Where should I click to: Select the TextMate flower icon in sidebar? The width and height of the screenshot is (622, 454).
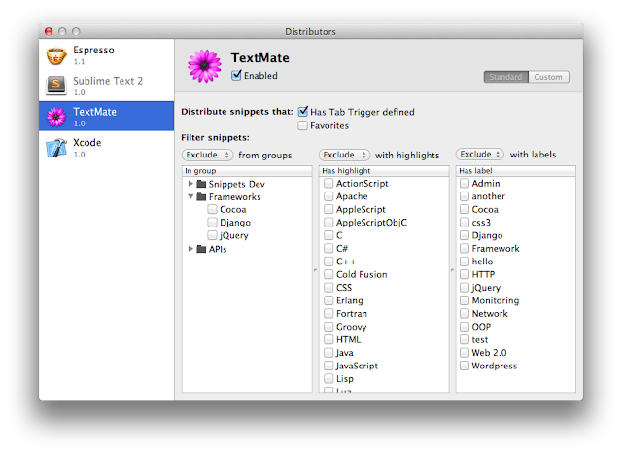point(56,117)
